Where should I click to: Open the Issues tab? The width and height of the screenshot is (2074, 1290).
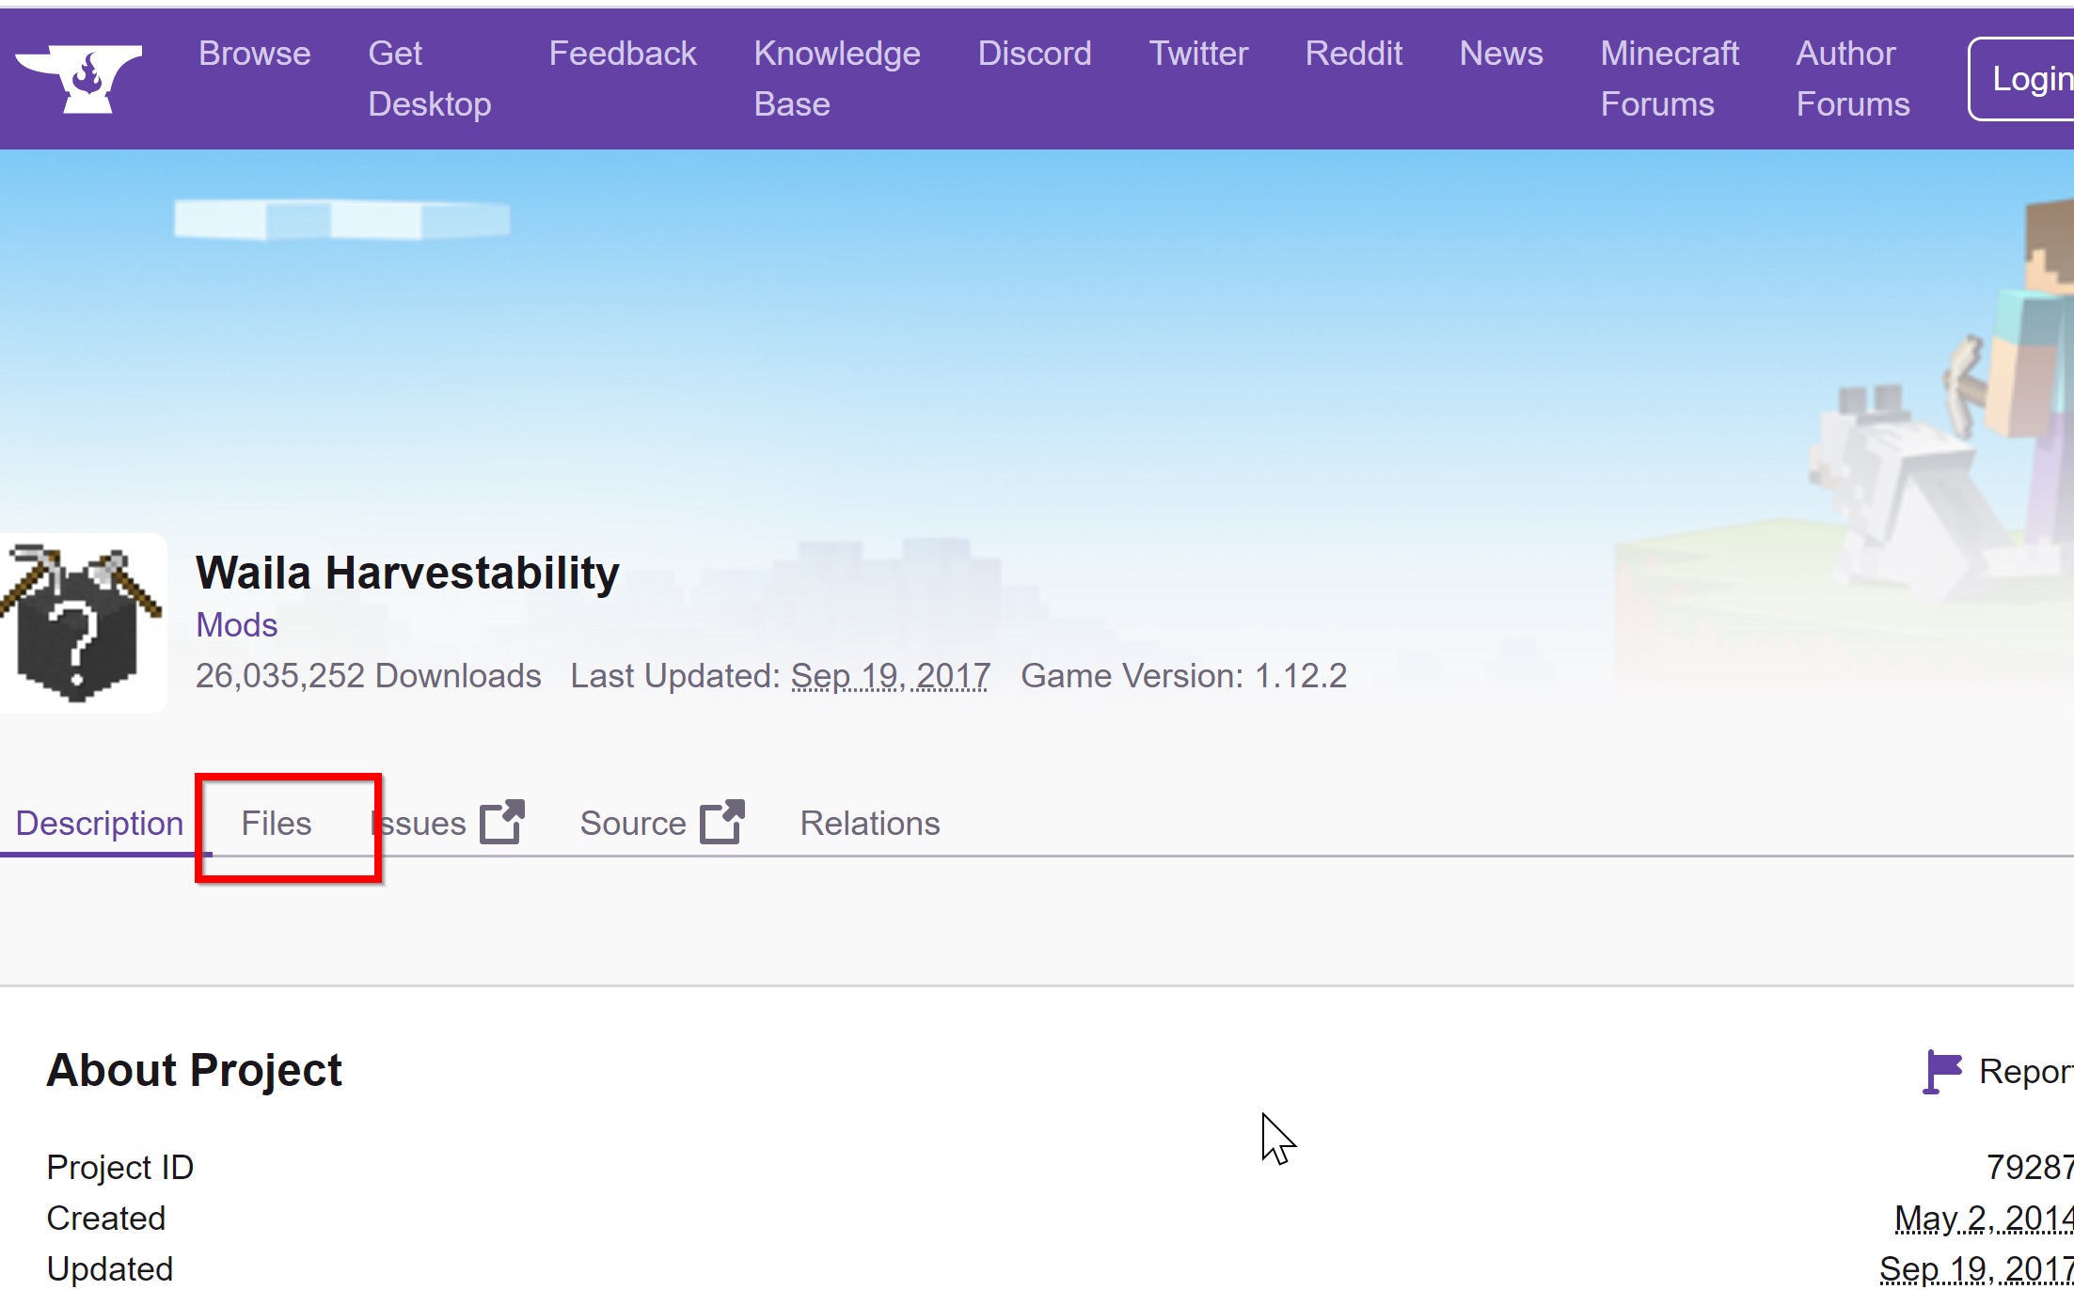(x=419, y=824)
